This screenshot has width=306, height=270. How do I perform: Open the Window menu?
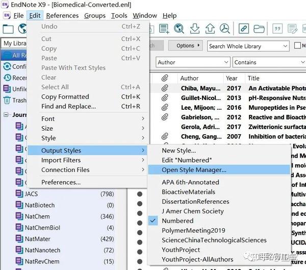click(145, 16)
